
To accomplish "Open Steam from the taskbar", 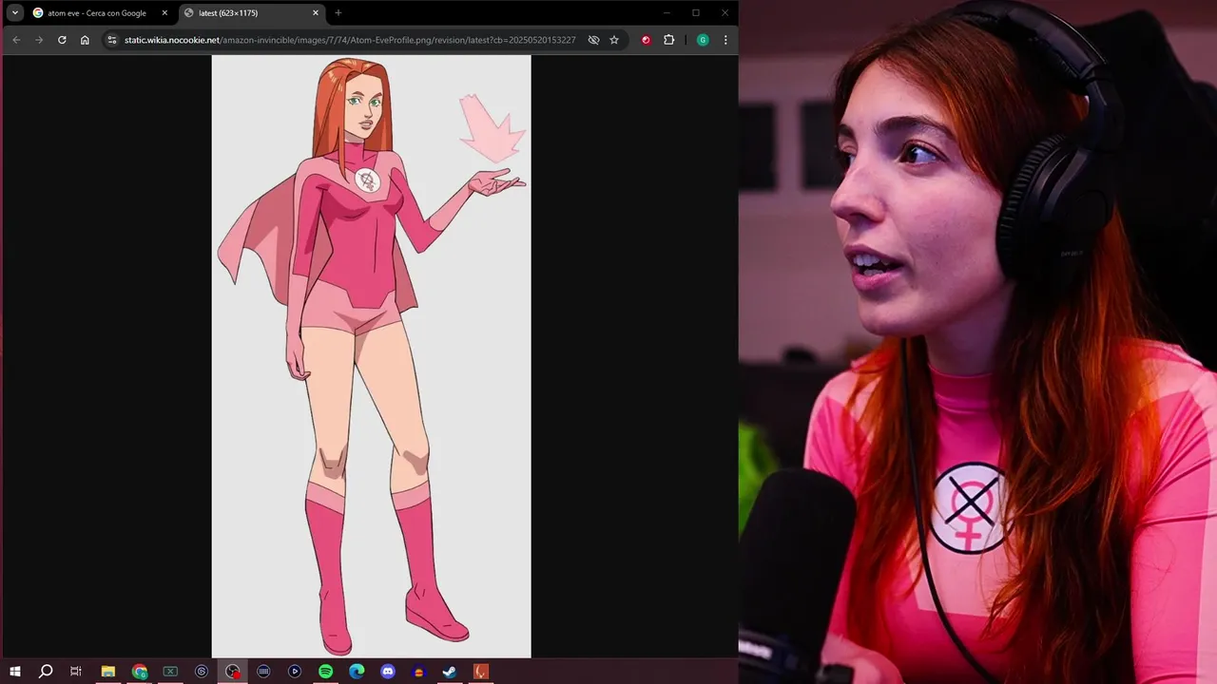I will pyautogui.click(x=450, y=672).
